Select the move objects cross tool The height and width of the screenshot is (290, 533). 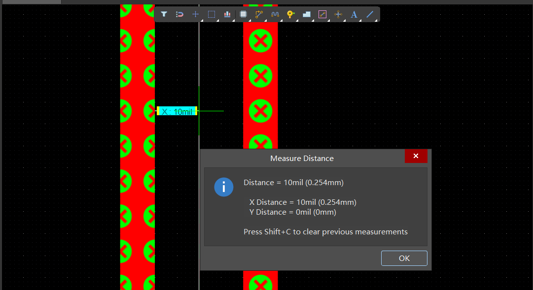point(195,14)
